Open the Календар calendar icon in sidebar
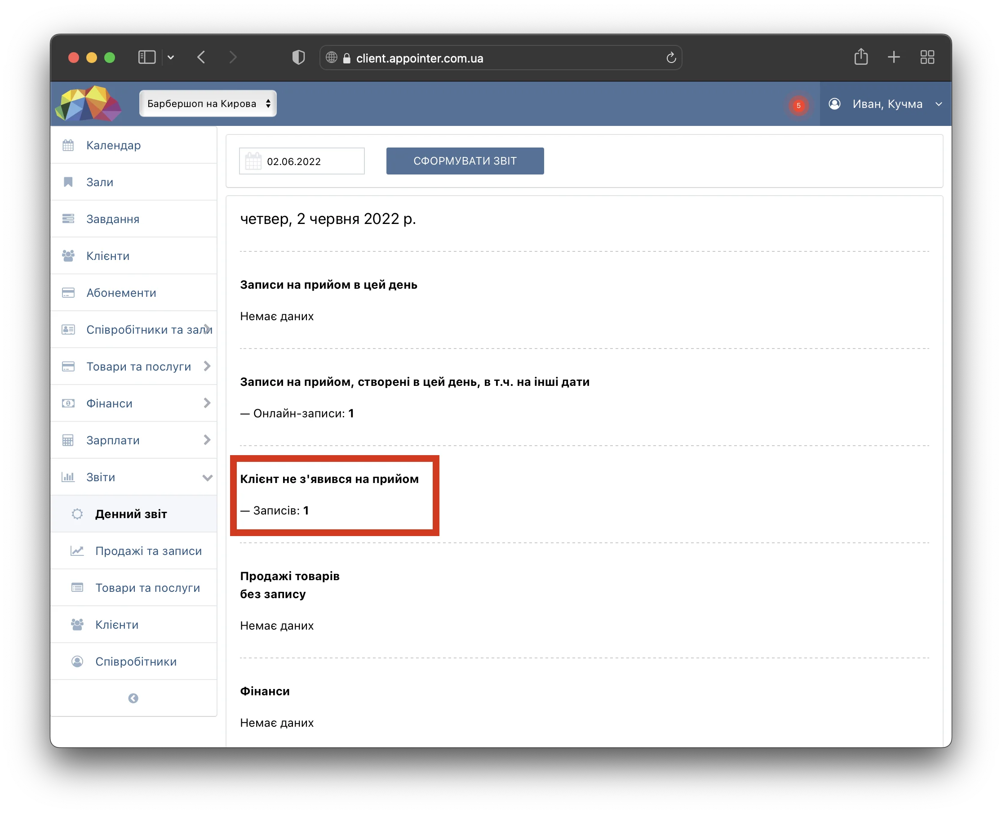1002x814 pixels. [x=68, y=145]
